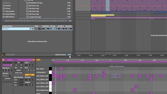Click the Velocity 0 % amount slider
Viewport: 167px width, 94px height.
point(69,29)
